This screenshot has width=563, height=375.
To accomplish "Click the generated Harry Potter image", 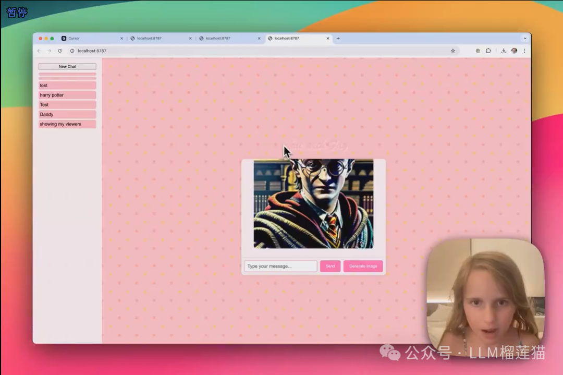I will tap(313, 203).
